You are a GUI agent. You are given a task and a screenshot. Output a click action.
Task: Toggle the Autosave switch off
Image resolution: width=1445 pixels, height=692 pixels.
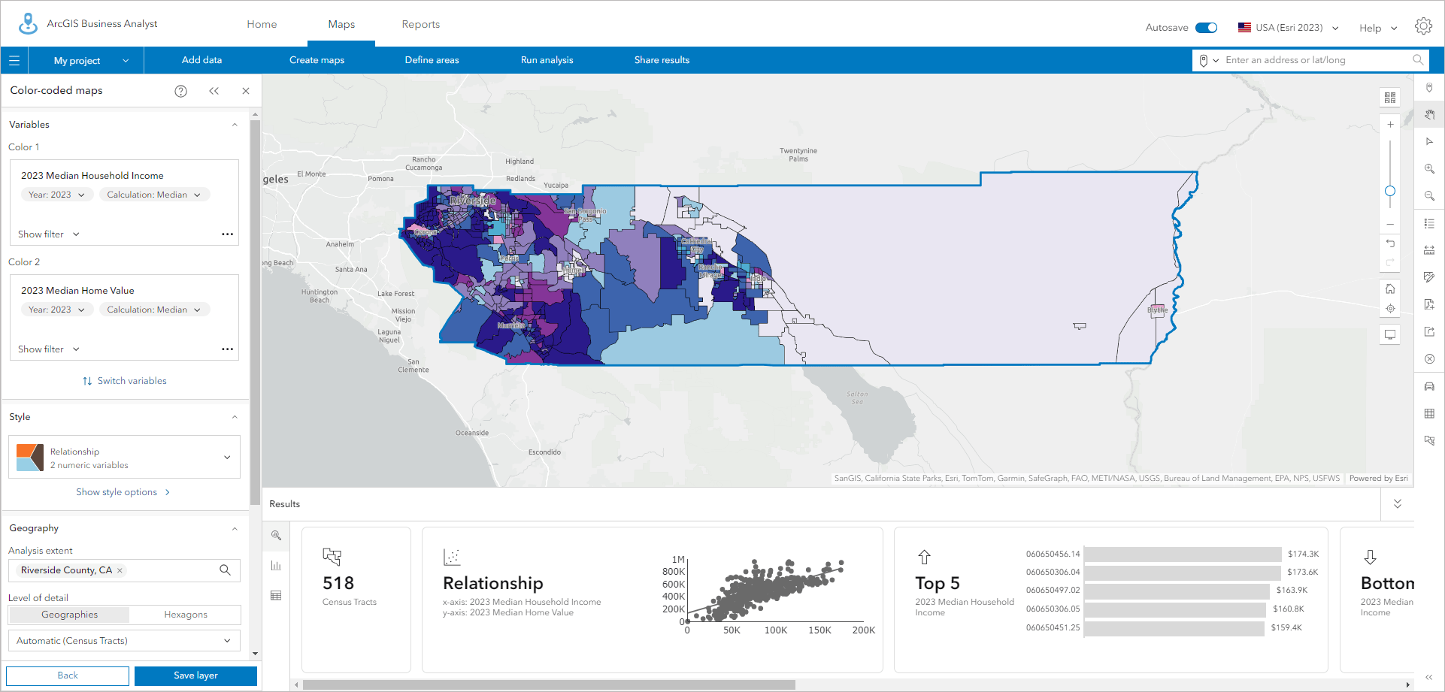[1208, 26]
